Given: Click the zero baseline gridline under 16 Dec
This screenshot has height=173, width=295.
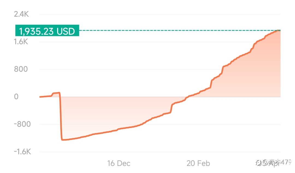Looking at the screenshot, I should coord(119,97).
